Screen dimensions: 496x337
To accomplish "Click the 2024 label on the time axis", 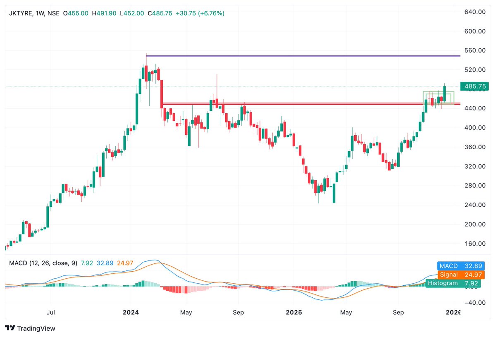I will pos(131,313).
